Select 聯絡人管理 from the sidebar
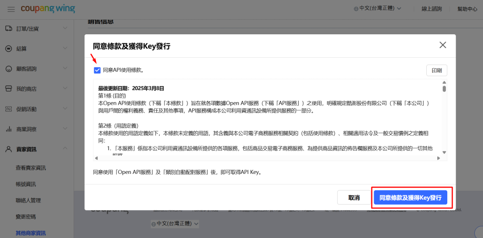The image size is (483, 238). pyautogui.click(x=28, y=200)
